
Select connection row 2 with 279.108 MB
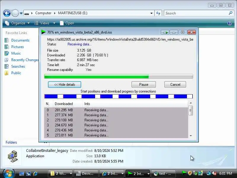(x=116, y=120)
